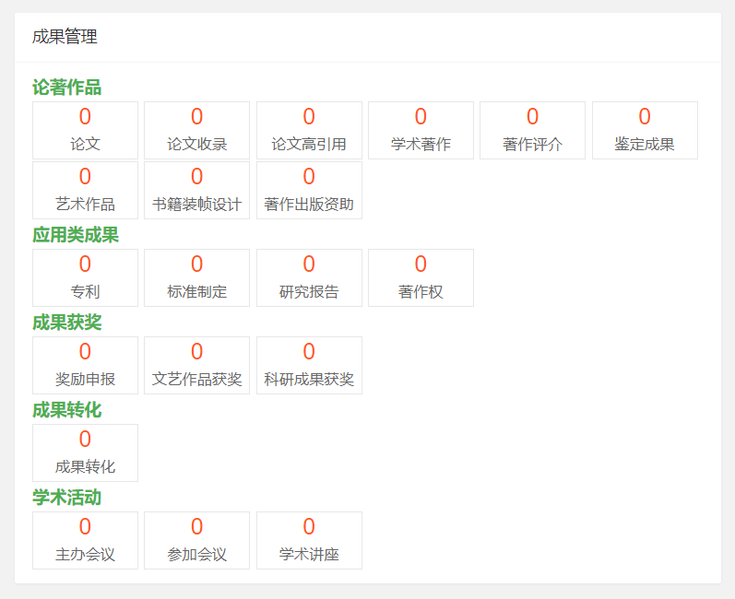Open the 学术讲座 tile
This screenshot has width=735, height=599.
point(309,540)
